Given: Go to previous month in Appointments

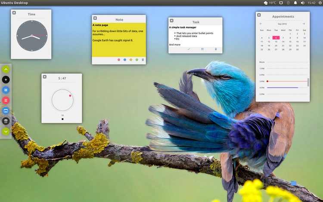Looking at the screenshot, I should coord(261,24).
